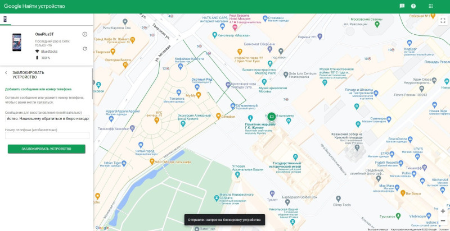This screenshot has height=231, width=450.
Task: Select the Государственный исторический музей marker
Action: coord(295,157)
